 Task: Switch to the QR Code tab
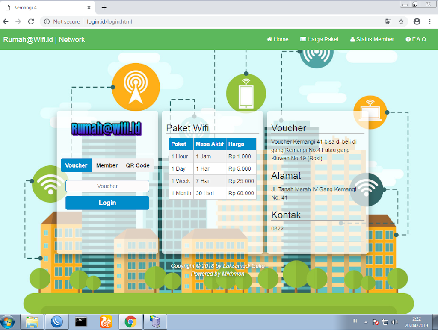[x=138, y=165]
